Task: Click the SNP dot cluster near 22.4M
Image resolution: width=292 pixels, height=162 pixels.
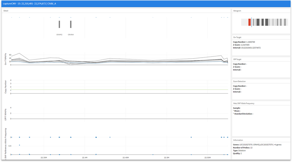Action: pos(96,137)
